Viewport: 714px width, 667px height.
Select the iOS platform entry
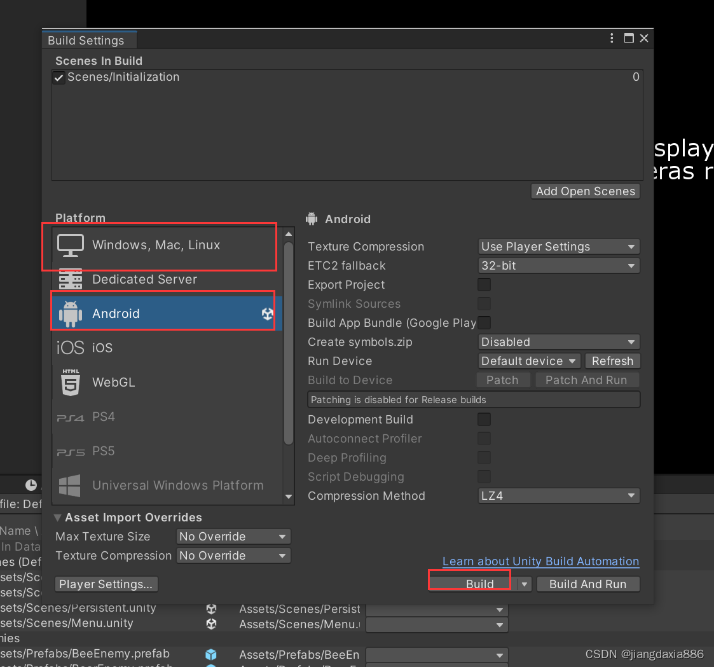point(167,348)
